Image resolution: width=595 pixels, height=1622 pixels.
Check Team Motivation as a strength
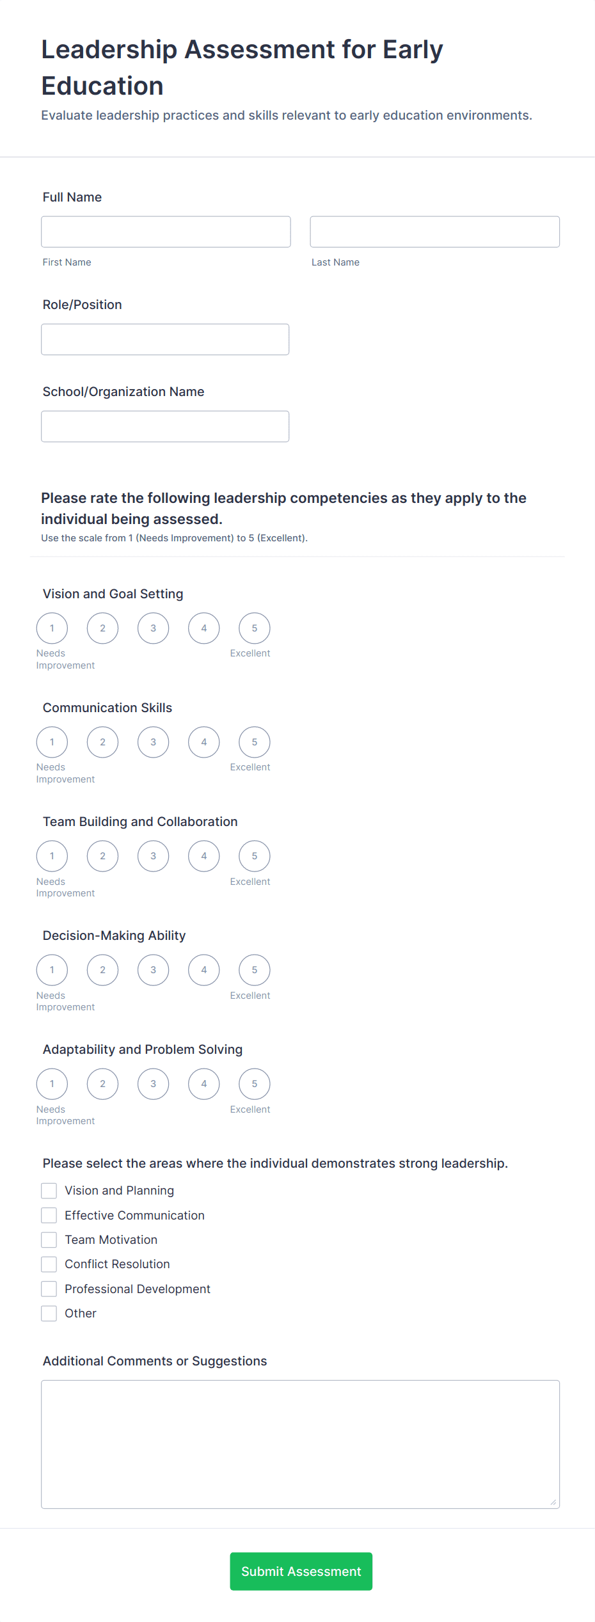tap(49, 1239)
